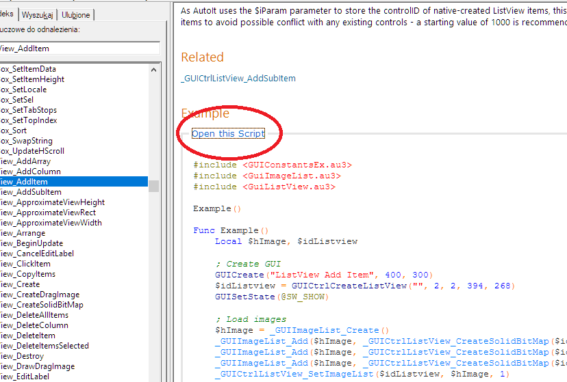The image size is (567, 382).
Task: Select DrawDragImage in the index list
Action: point(39,366)
